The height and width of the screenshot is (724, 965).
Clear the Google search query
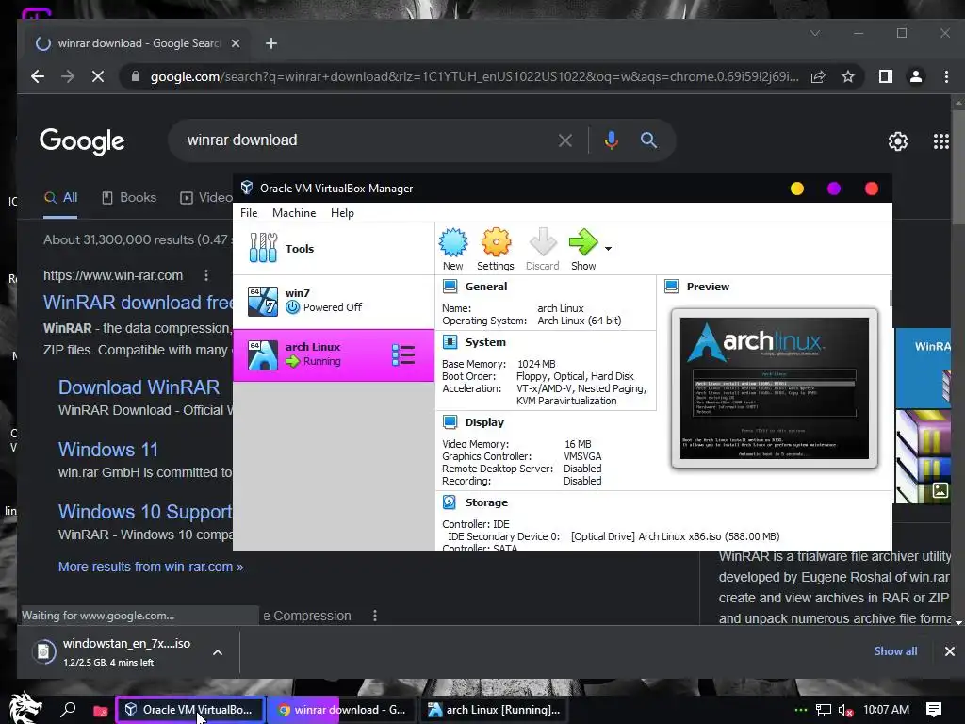[565, 141]
